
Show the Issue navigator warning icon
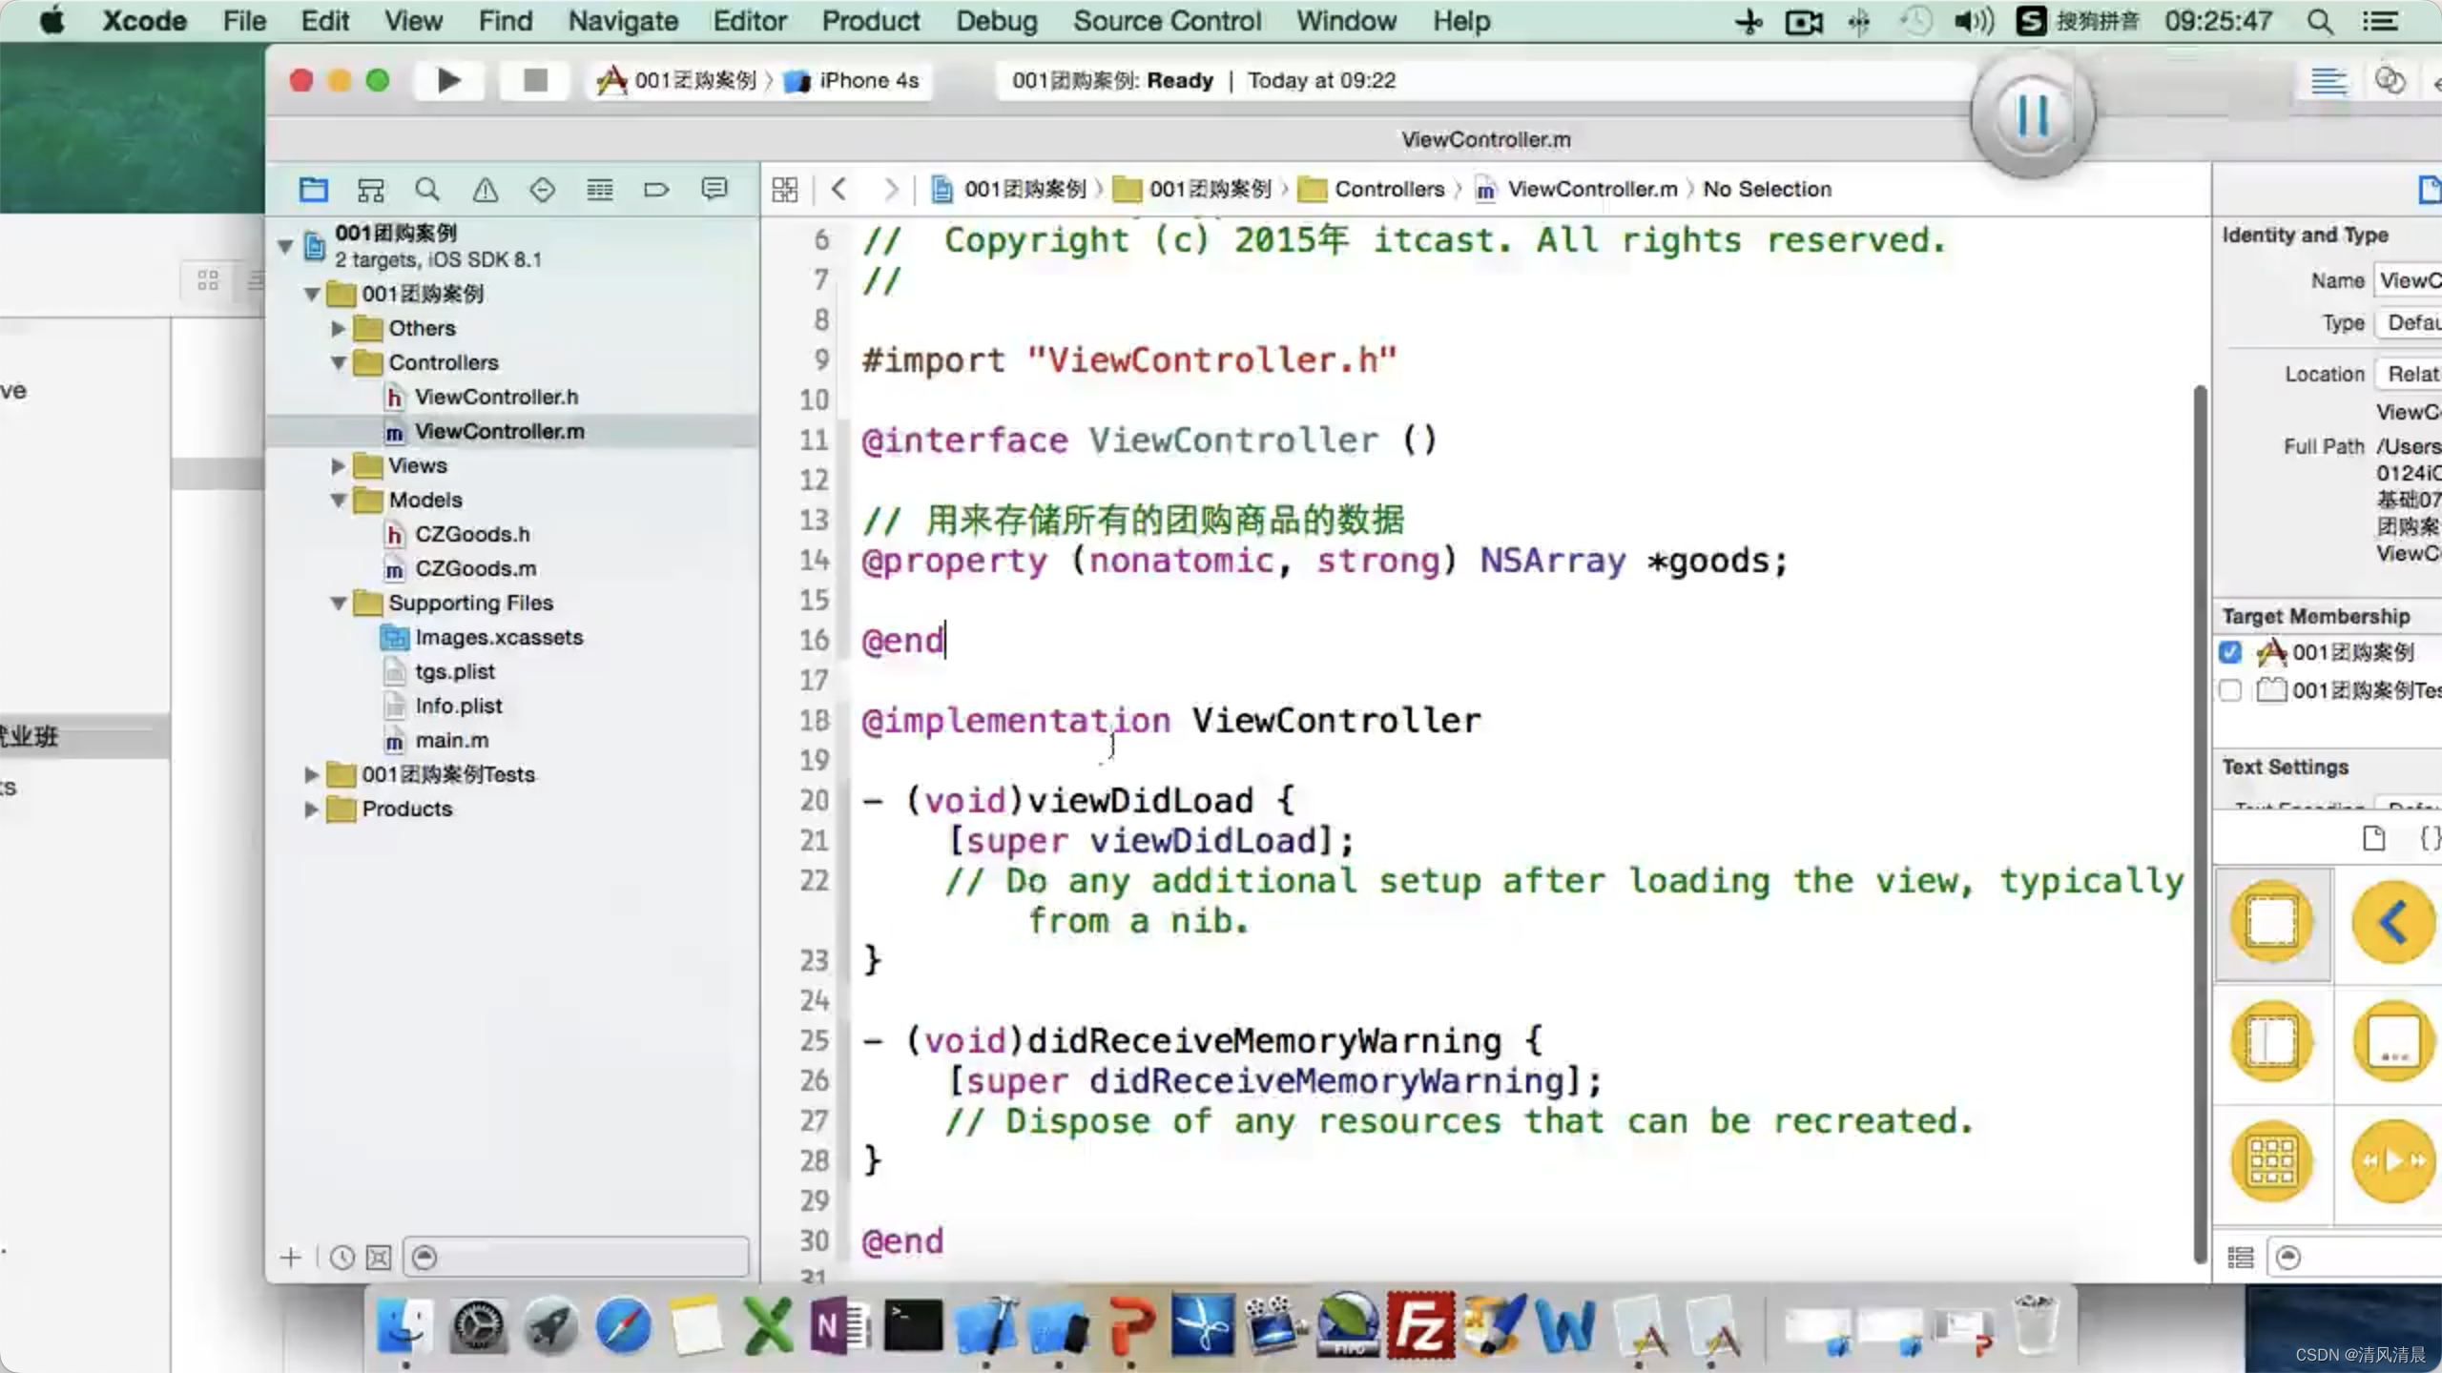486,190
